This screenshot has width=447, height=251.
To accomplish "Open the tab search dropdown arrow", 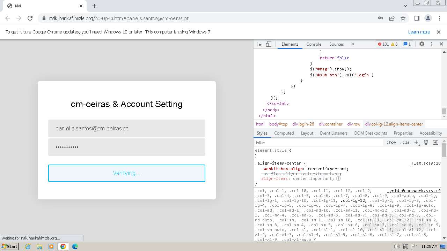I will pos(405,6).
